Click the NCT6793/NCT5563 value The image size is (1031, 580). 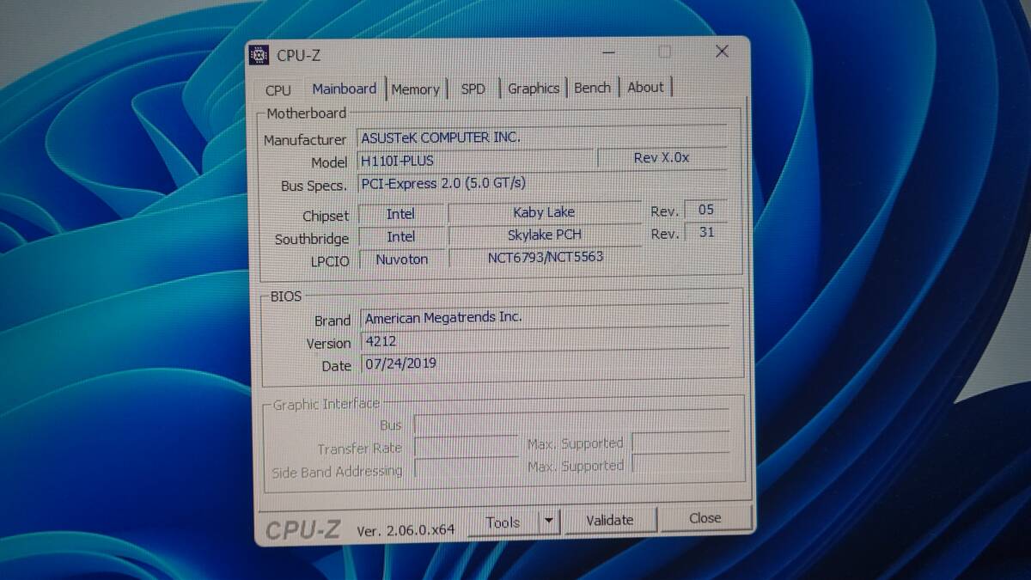[545, 257]
